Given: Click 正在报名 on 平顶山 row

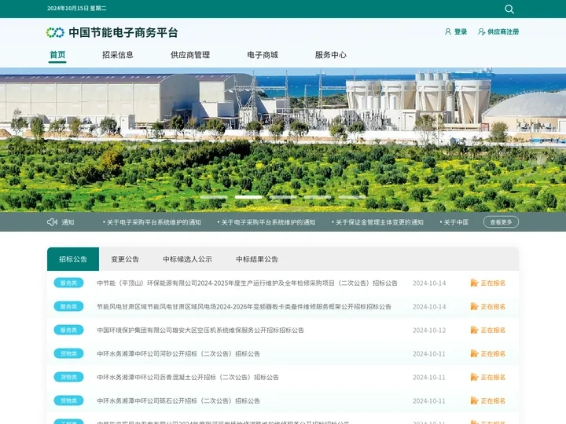Looking at the screenshot, I should point(493,283).
